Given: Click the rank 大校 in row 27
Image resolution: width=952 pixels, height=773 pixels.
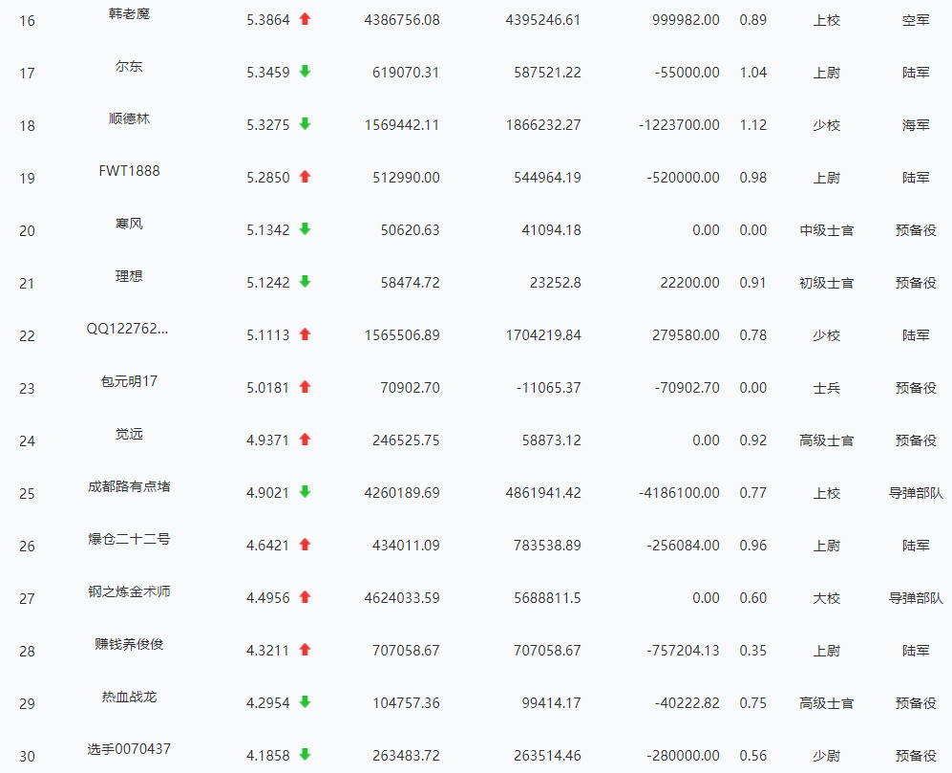Looking at the screenshot, I should 826,598.
